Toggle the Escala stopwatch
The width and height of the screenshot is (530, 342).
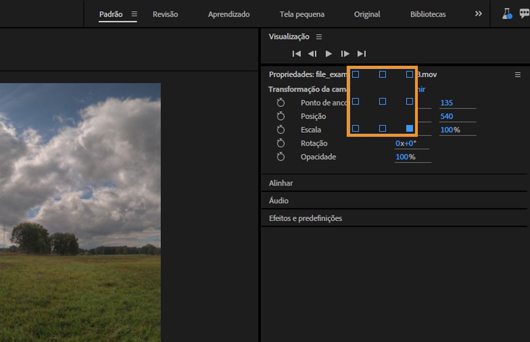[x=280, y=130]
